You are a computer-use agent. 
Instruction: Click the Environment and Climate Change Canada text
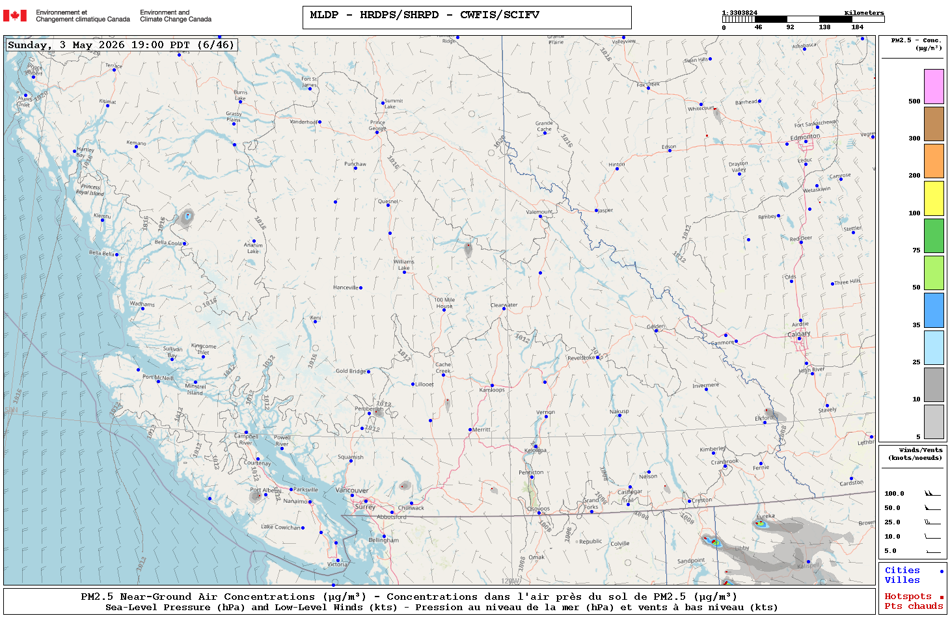tap(176, 16)
